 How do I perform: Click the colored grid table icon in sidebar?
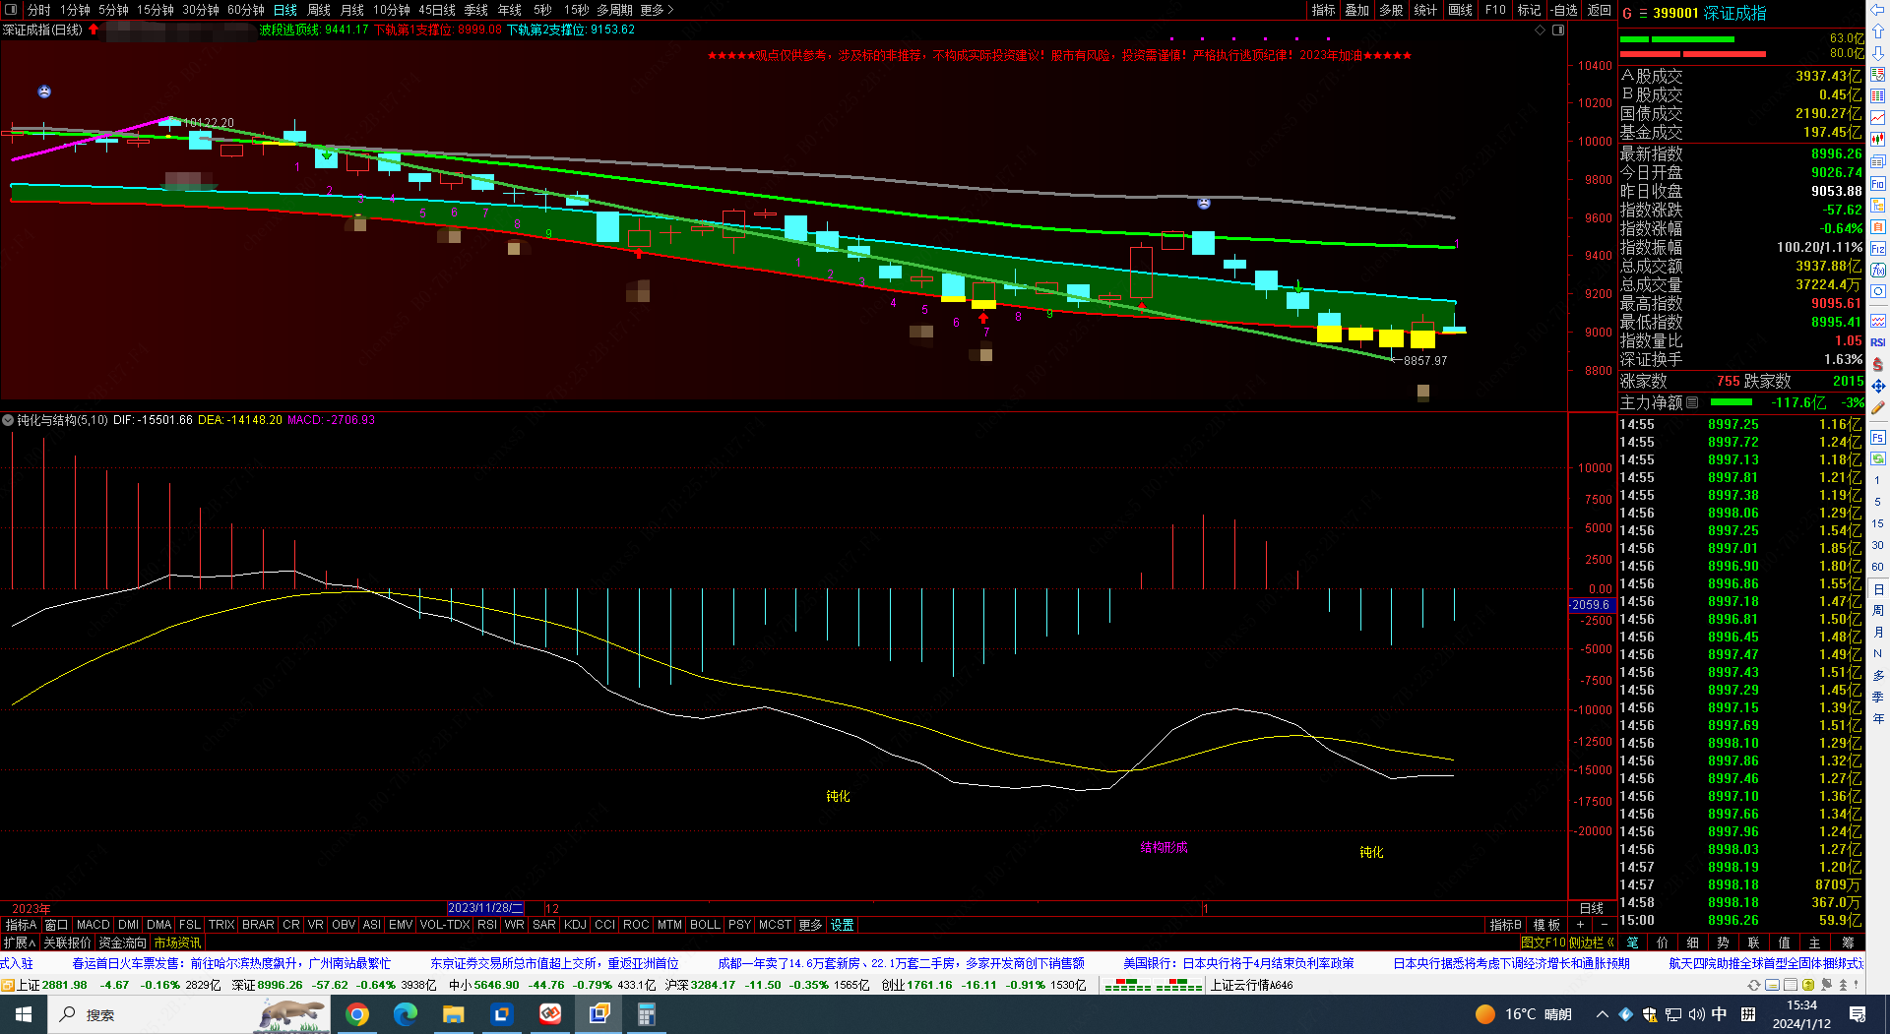point(1878,96)
